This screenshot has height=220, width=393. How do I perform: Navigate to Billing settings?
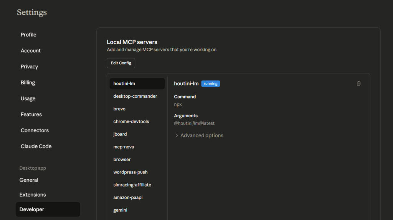coord(28,83)
